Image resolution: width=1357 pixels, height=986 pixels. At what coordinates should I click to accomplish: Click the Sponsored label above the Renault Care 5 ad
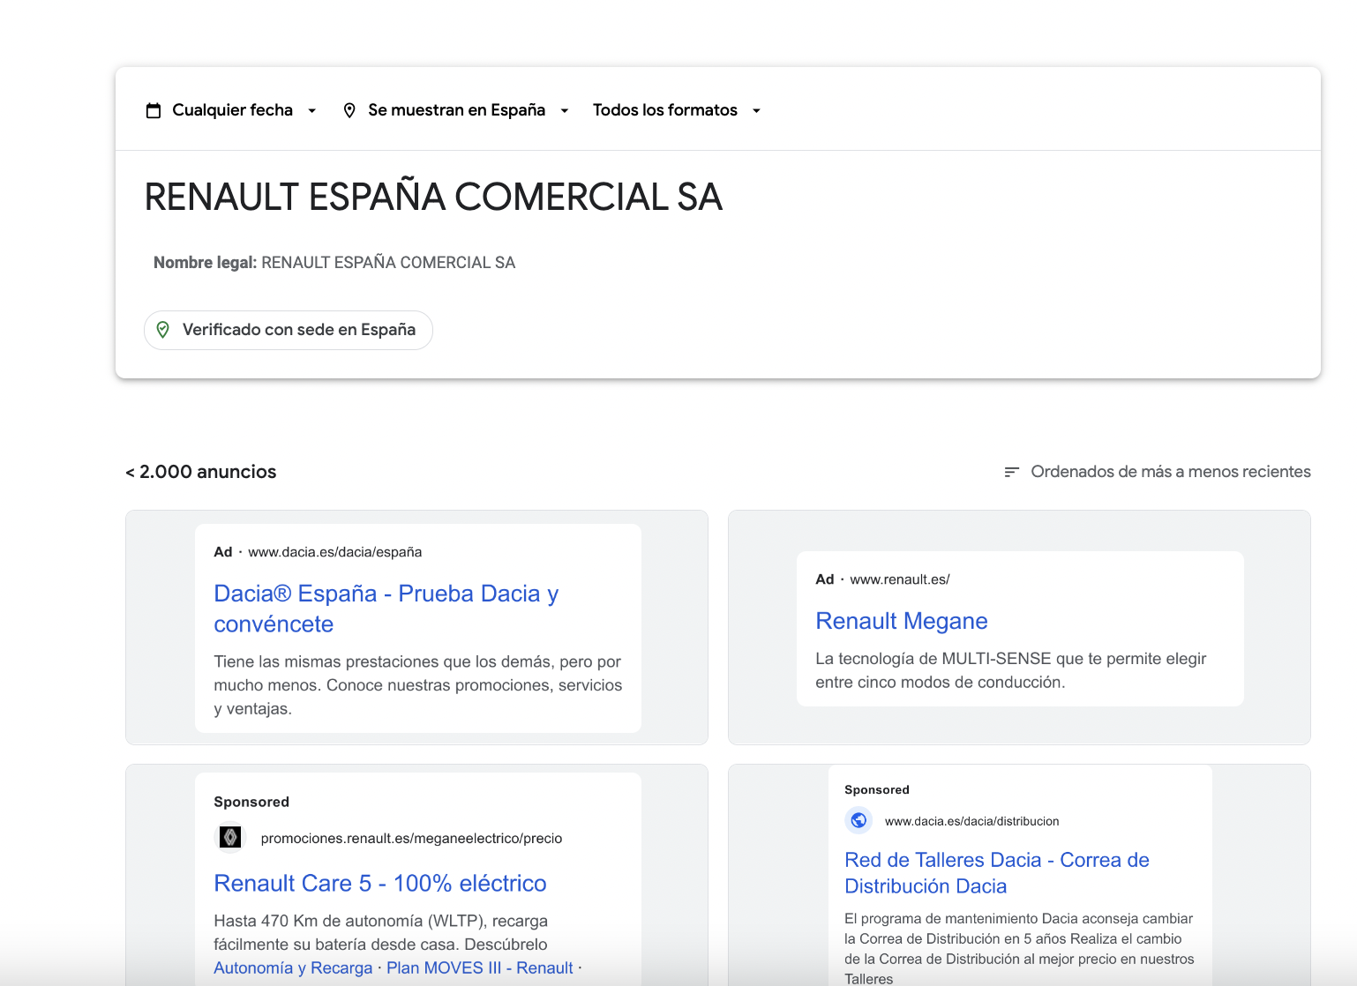251,802
